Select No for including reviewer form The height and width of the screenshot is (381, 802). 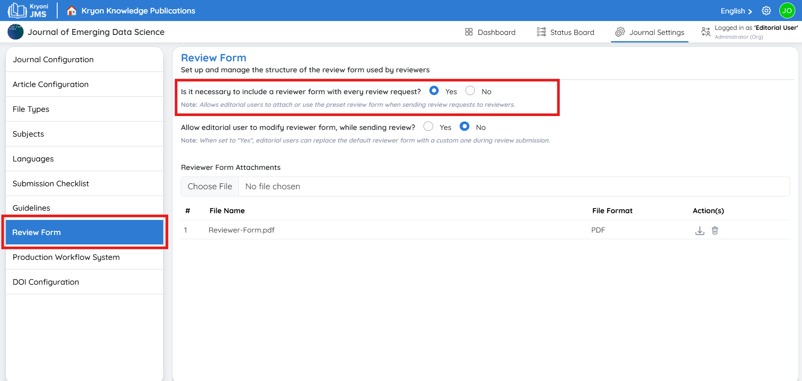coord(470,91)
